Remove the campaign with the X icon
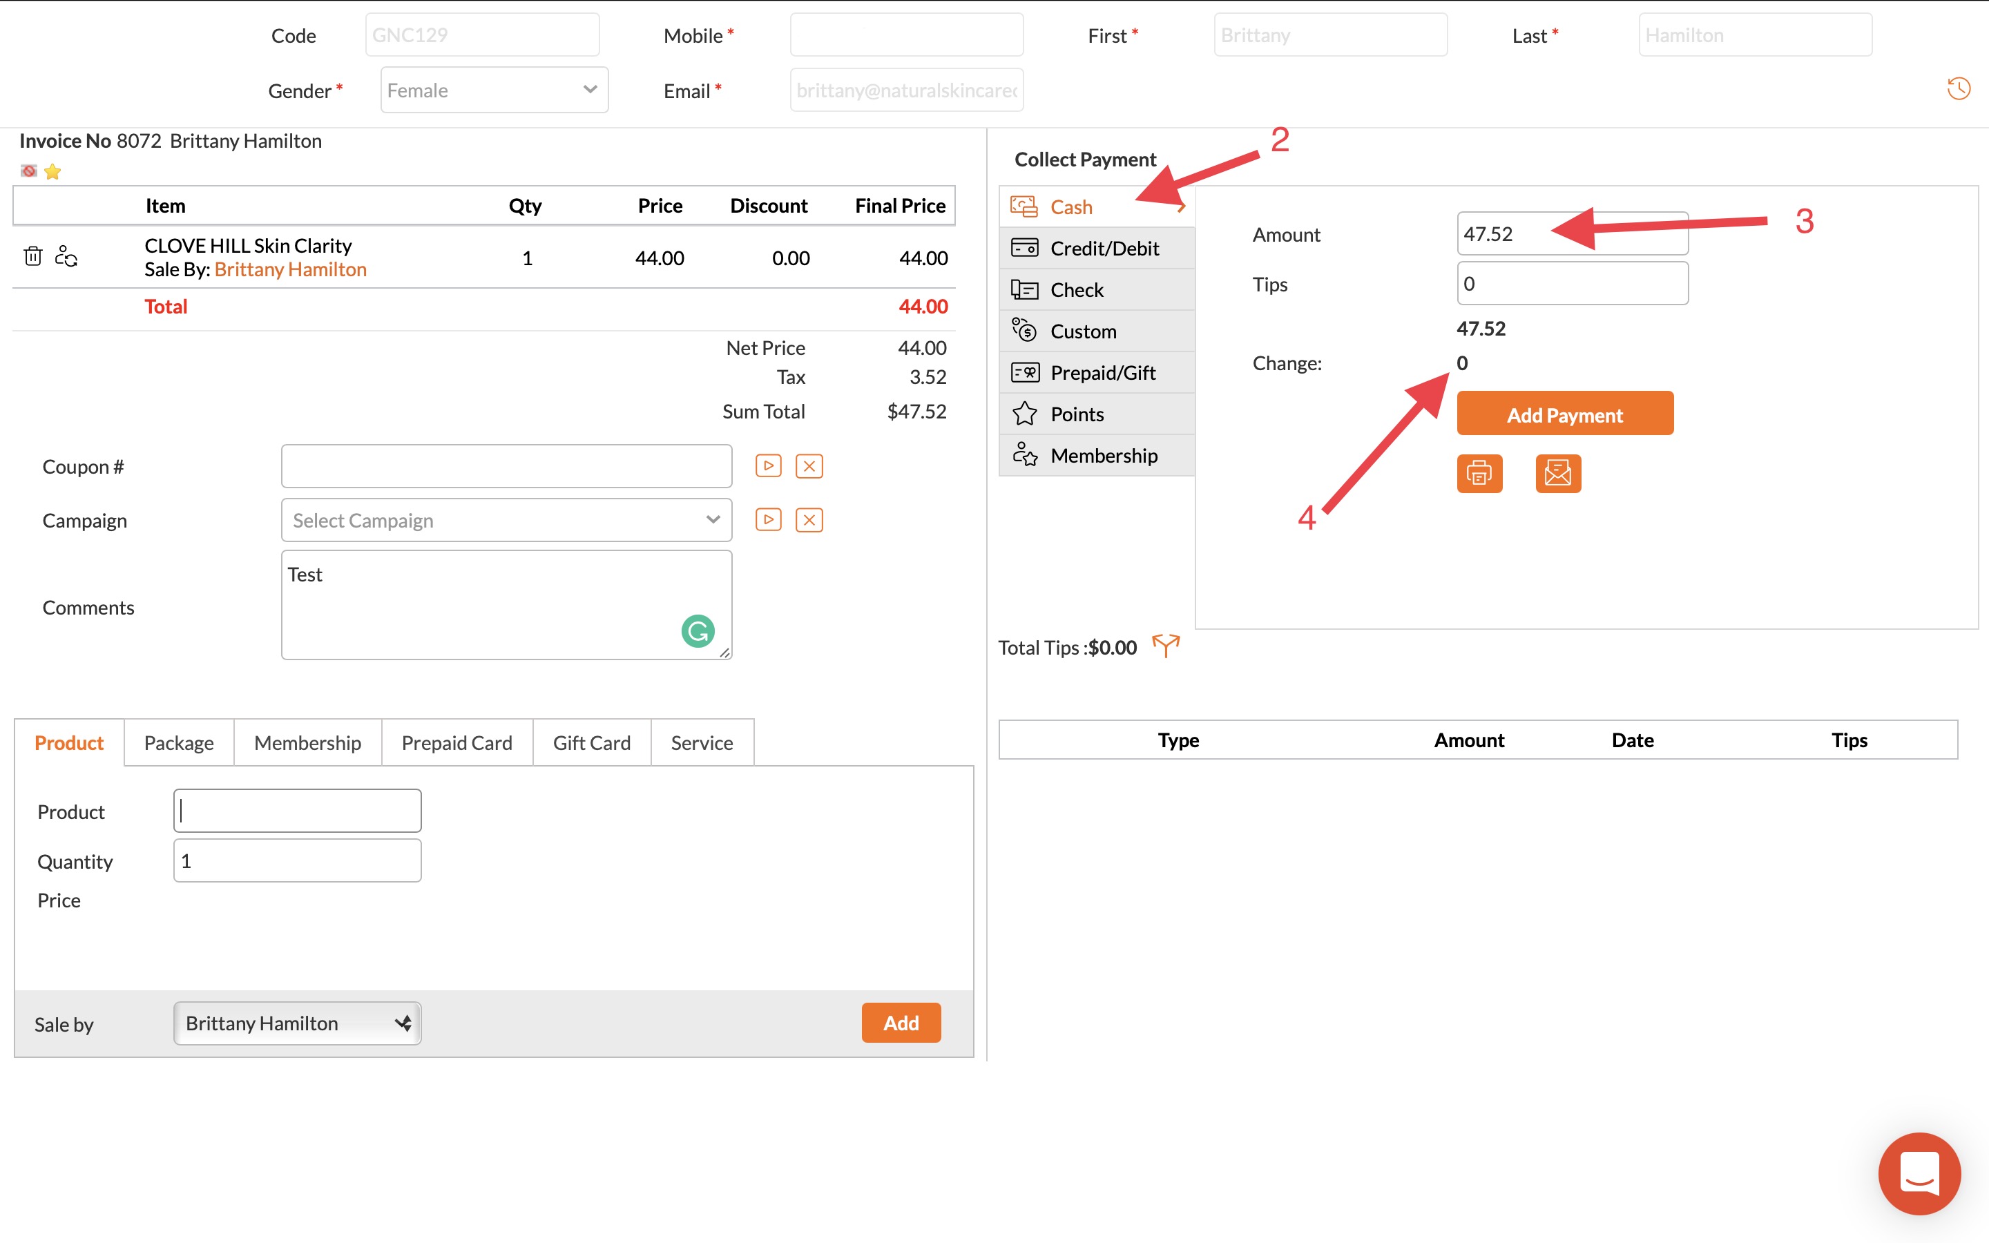 (809, 519)
